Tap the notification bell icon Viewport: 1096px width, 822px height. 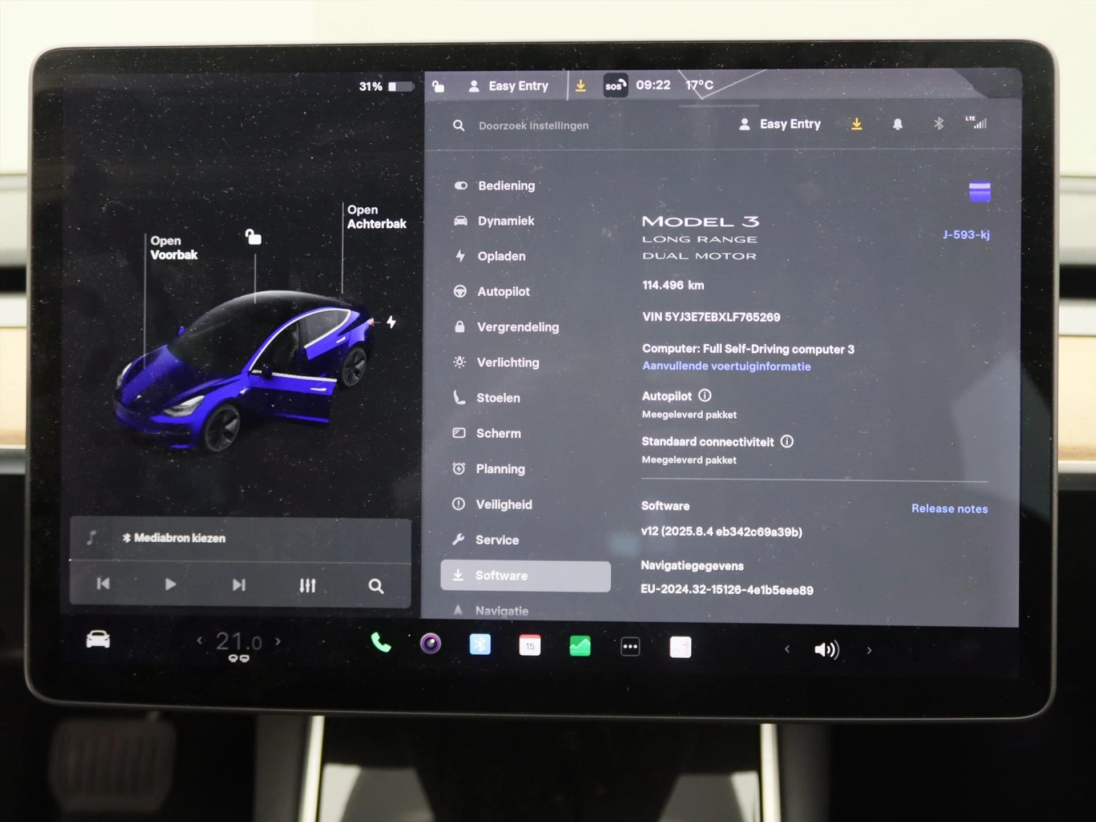click(x=897, y=124)
